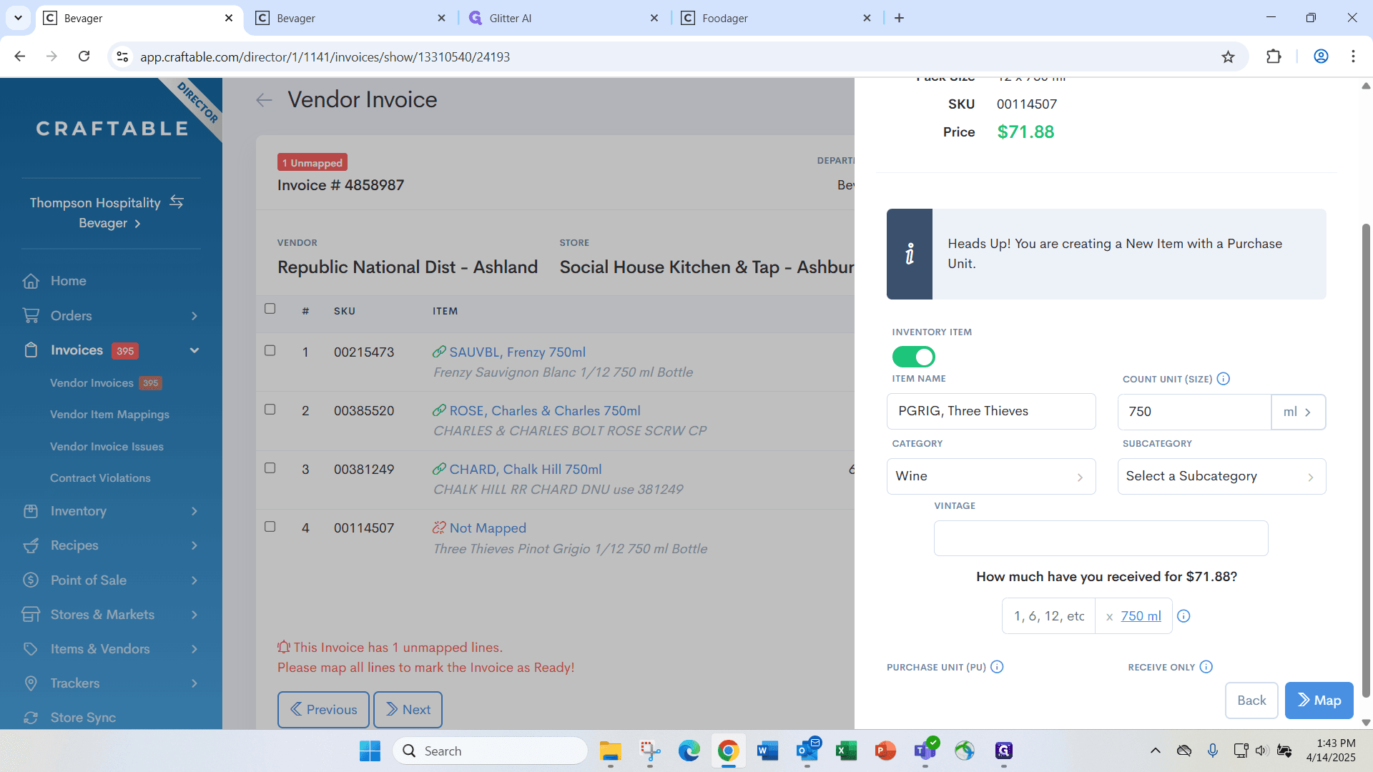Click the link icon beside SAUVBL, Frenzy

coord(439,352)
